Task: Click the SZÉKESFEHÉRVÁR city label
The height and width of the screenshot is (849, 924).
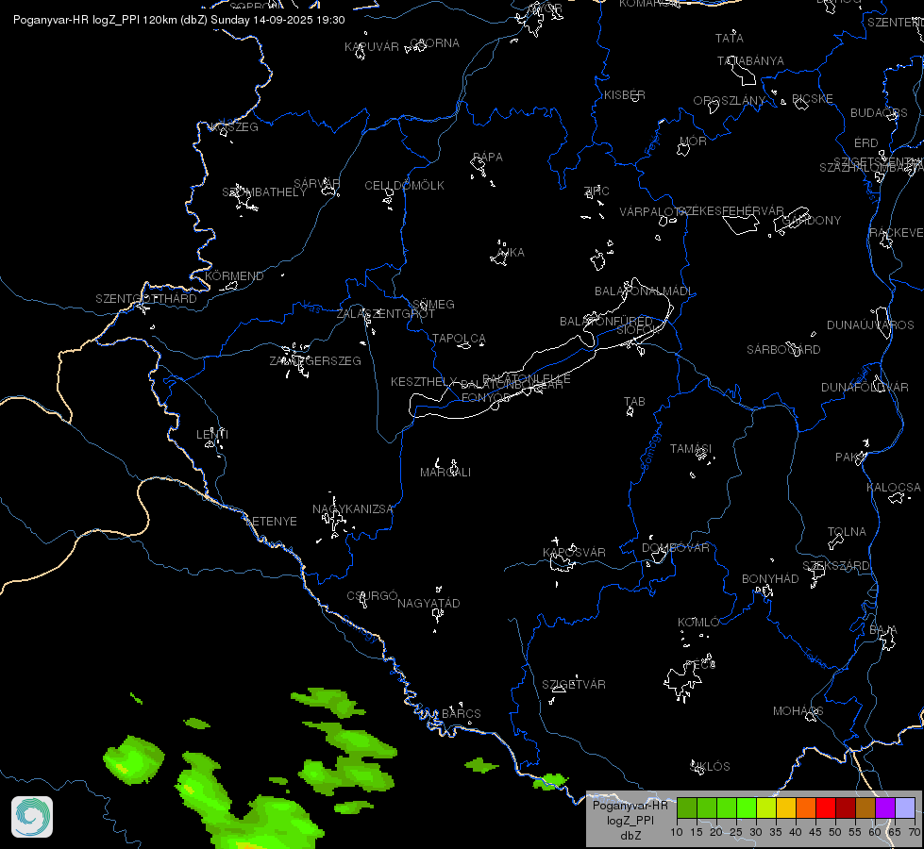Action: [731, 211]
